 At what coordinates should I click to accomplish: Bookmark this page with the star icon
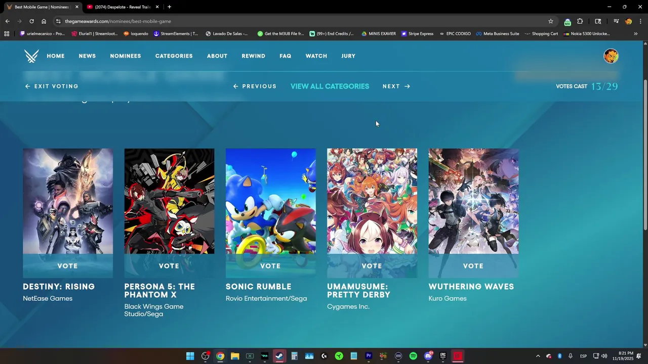(x=551, y=21)
